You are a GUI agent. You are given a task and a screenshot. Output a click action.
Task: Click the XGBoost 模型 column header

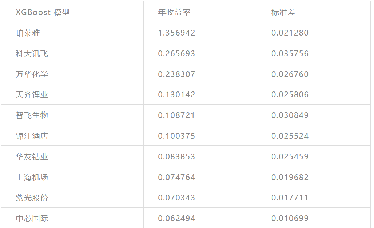(43, 12)
